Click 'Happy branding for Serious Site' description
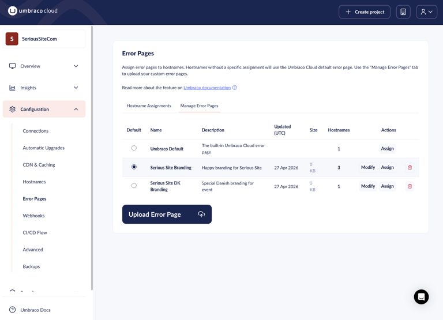Image resolution: width=443 pixels, height=320 pixels. coord(232,168)
